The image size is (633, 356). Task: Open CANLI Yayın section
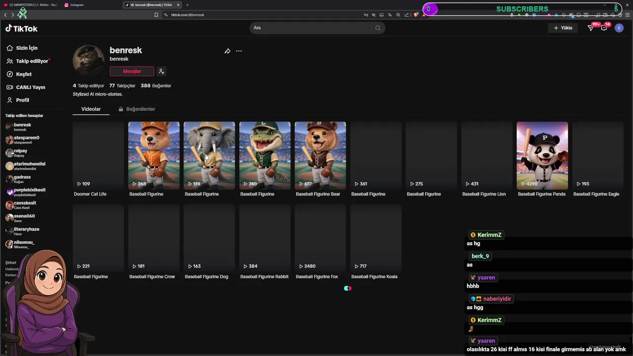pyautogui.click(x=26, y=87)
